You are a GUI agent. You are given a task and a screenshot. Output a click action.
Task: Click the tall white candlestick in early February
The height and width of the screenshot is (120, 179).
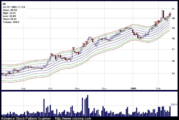click(x=162, y=14)
